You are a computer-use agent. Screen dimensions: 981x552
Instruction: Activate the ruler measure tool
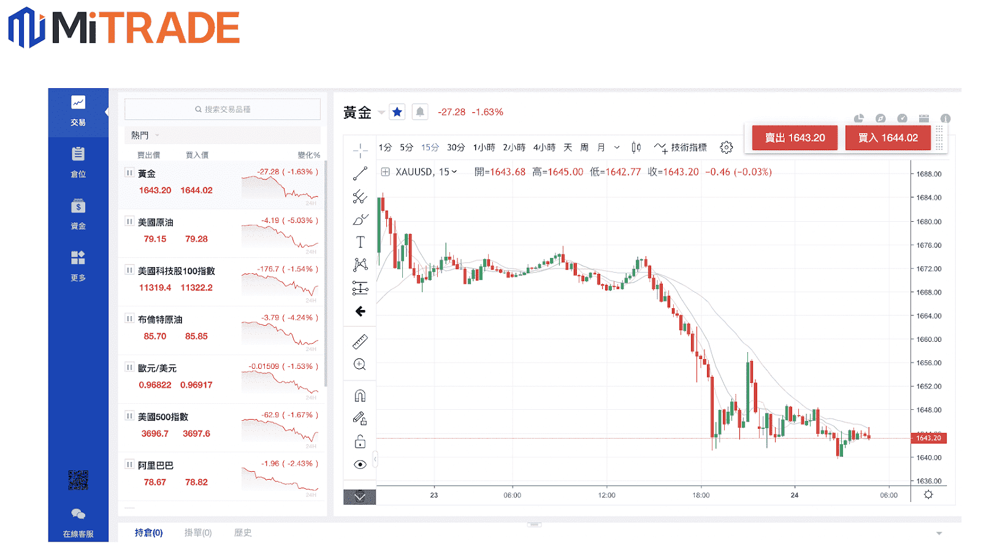(x=360, y=342)
